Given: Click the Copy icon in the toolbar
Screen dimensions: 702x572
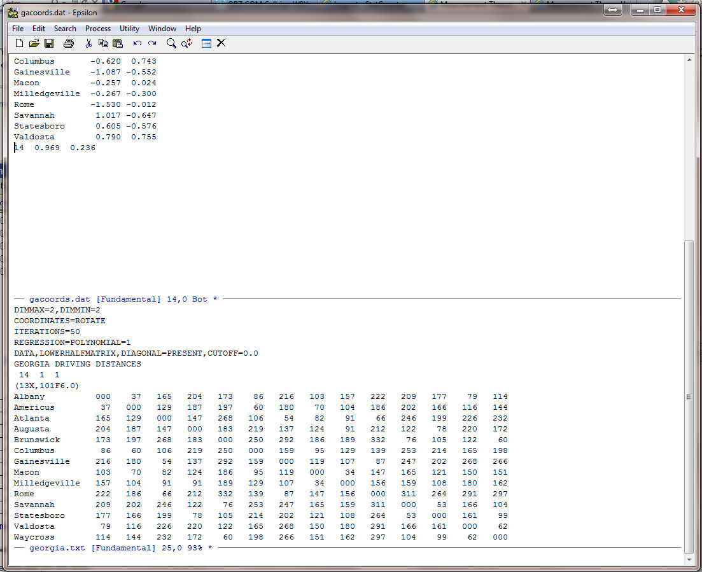Looking at the screenshot, I should [103, 43].
